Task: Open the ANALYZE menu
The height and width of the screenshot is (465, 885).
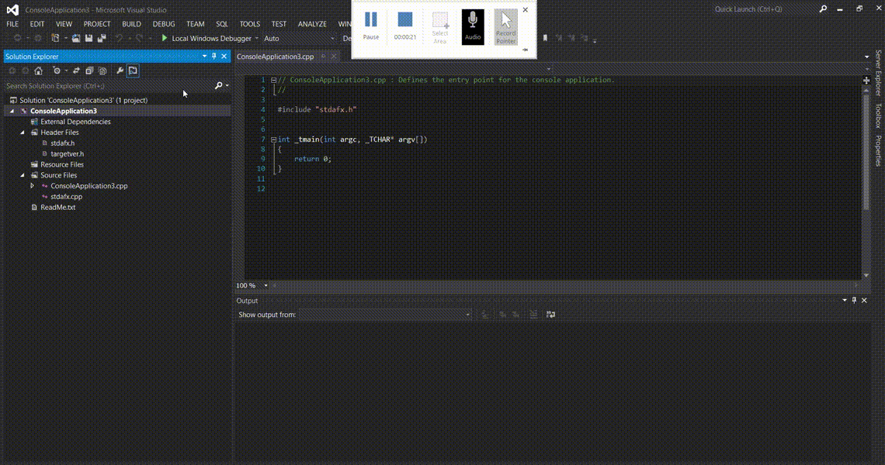Action: 312,24
